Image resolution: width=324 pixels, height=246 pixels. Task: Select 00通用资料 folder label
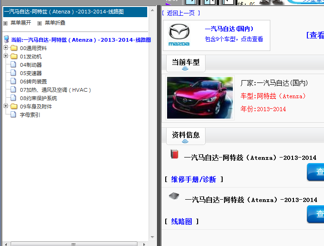(x=33, y=48)
